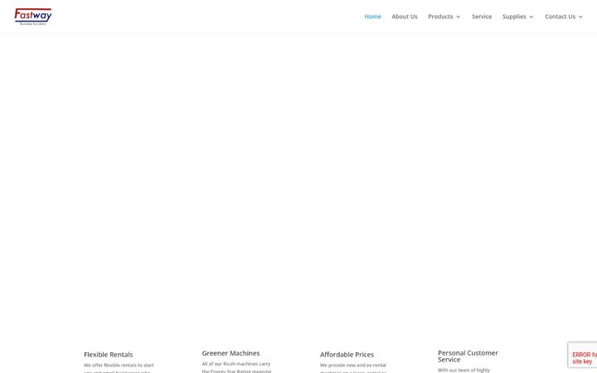Expand the Products dropdown chevron
Viewport: 597px width, 373px height.
pyautogui.click(x=458, y=17)
